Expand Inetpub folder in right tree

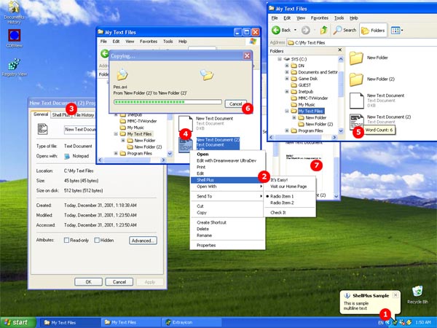click(x=287, y=92)
